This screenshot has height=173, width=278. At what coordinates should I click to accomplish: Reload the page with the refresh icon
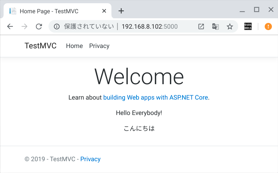pos(39,27)
